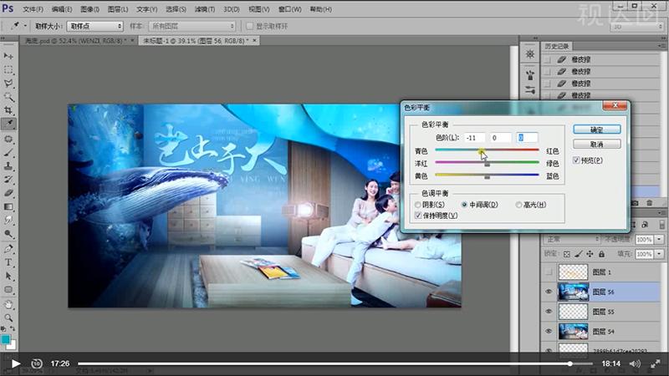Click the 黄色-蓝色 yellow-blue slider
This screenshot has height=376, width=669.
pos(487,175)
